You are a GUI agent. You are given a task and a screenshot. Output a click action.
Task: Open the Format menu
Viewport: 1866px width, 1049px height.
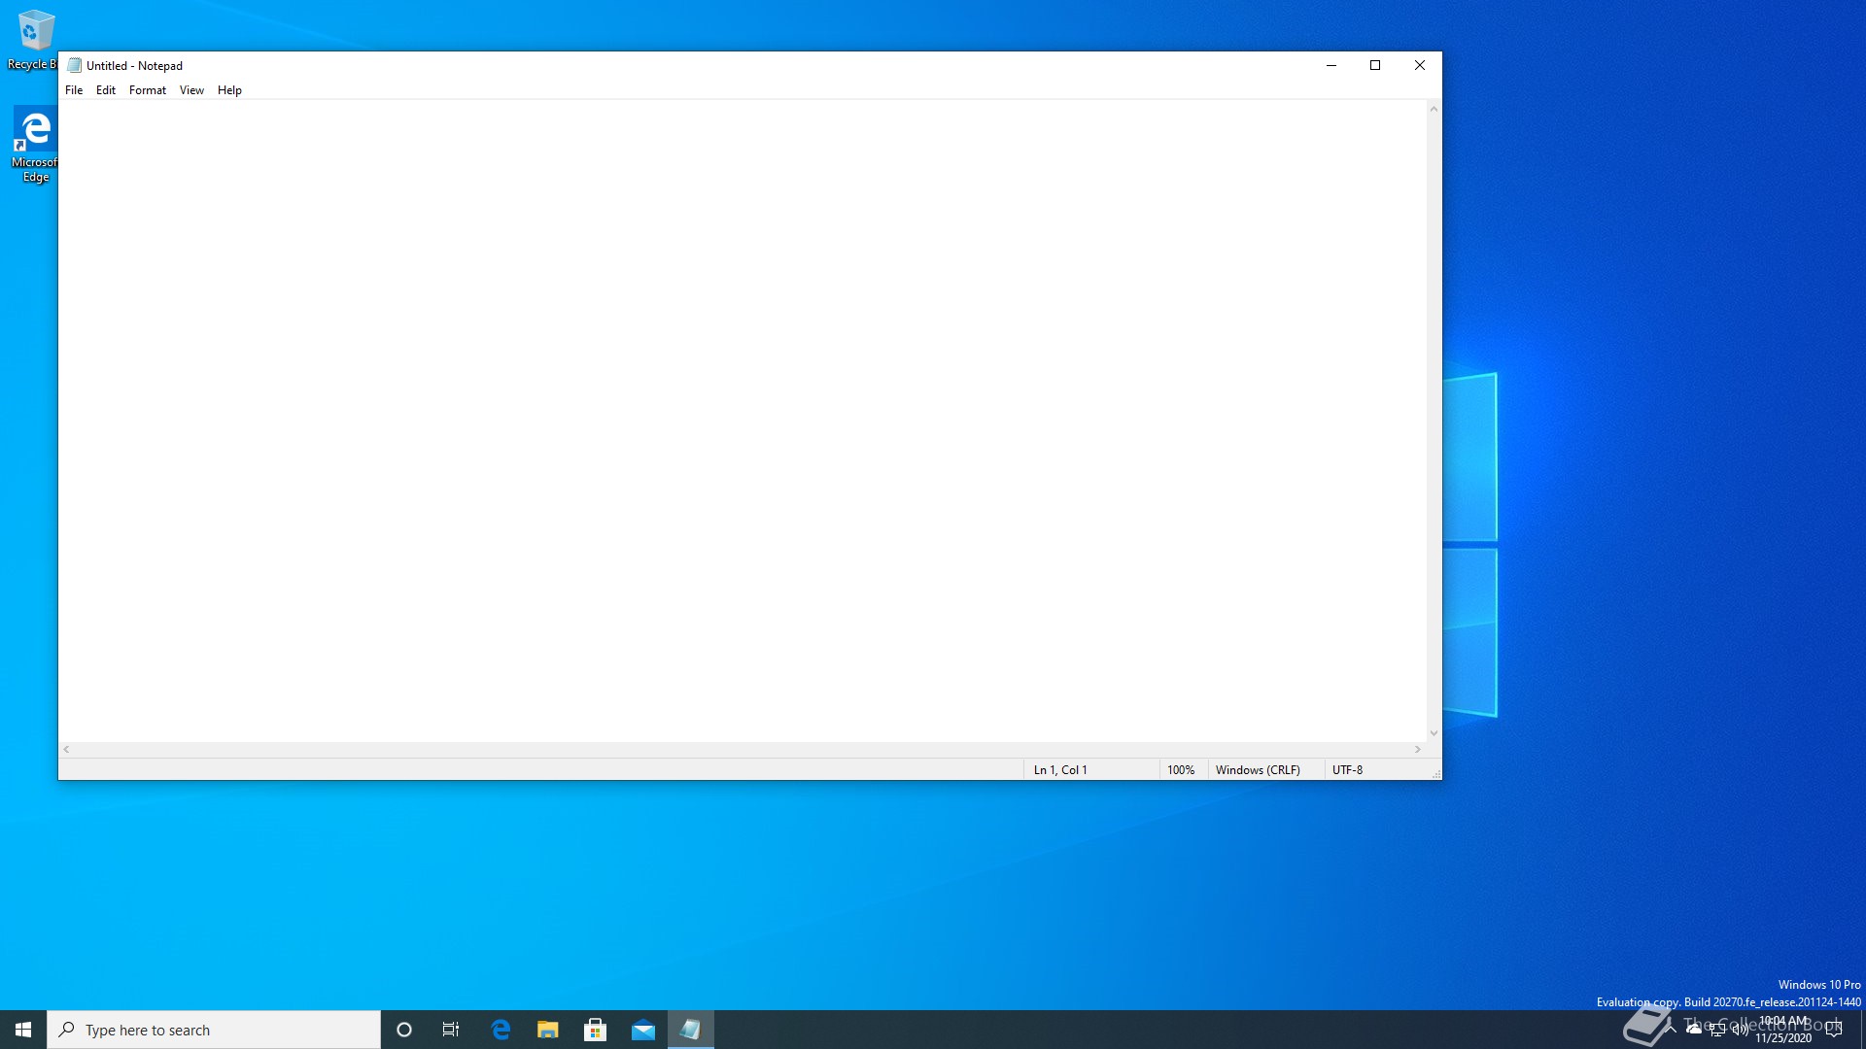148,90
